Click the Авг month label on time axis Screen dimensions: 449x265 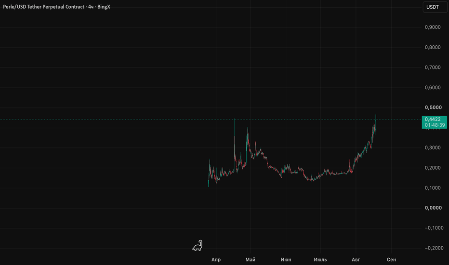click(x=356, y=260)
